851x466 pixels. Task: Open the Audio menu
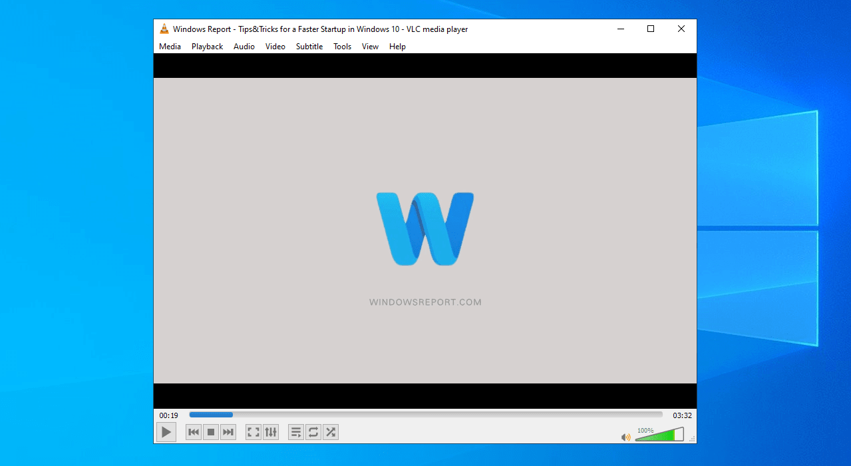(244, 47)
